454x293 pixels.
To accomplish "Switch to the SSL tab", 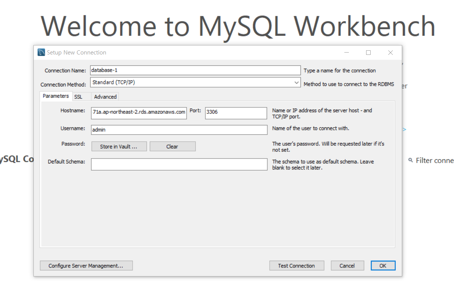I will point(78,97).
